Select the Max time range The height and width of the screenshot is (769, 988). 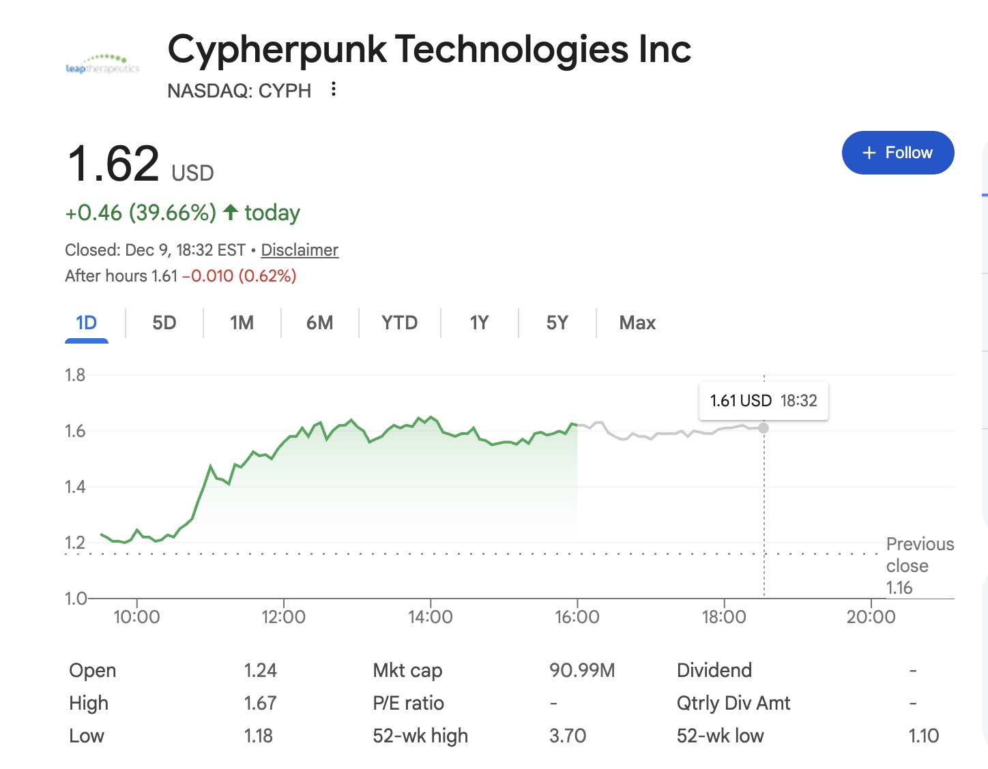[637, 322]
